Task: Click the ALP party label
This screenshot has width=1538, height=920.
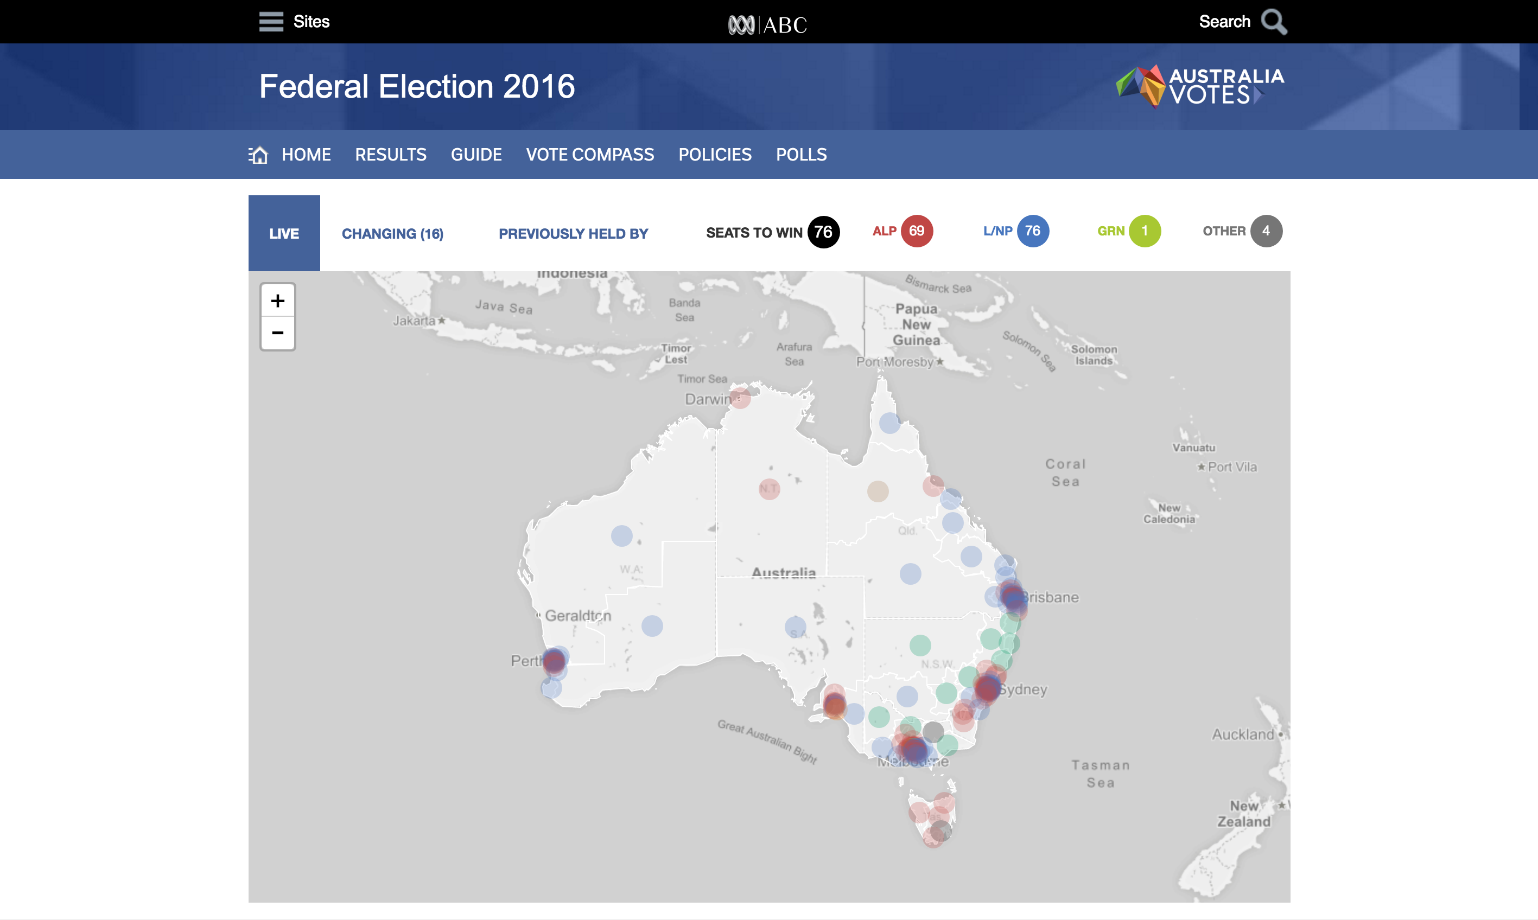Action: click(x=885, y=231)
